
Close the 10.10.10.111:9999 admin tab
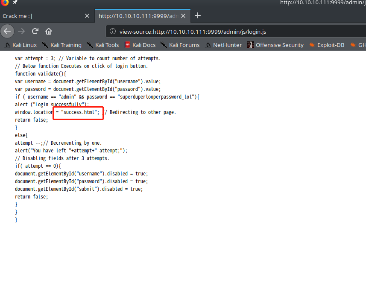click(x=183, y=16)
